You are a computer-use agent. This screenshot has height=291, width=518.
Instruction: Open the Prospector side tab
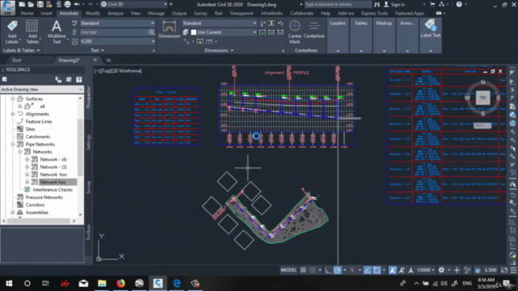coord(88,97)
